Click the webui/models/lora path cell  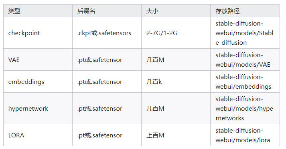(x=245, y=135)
